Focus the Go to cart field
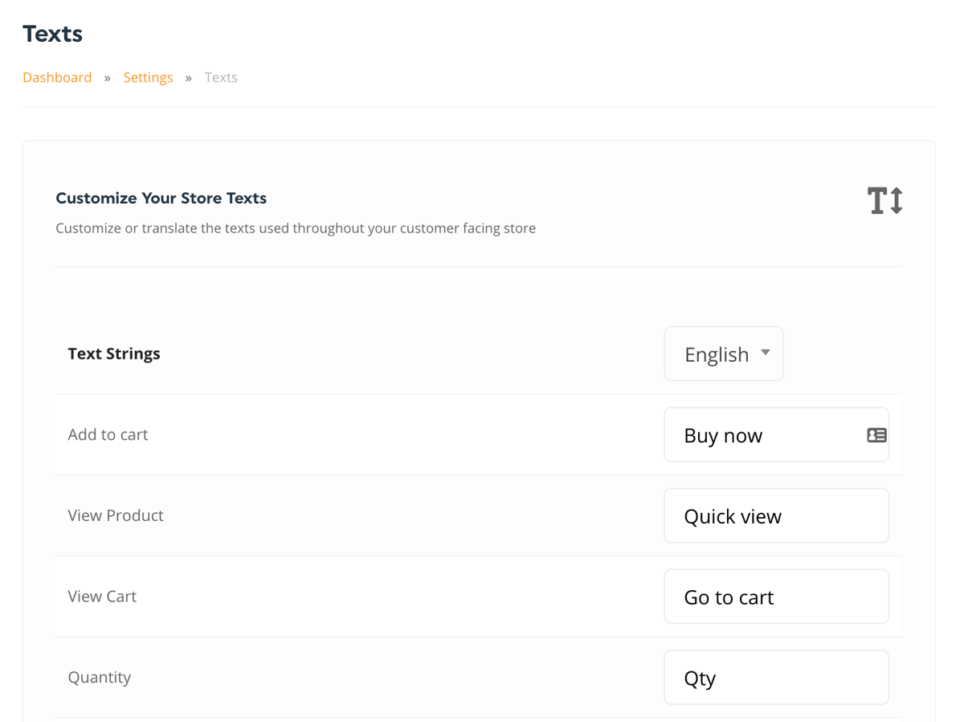Screen dimensions: 964x722 click(x=776, y=597)
